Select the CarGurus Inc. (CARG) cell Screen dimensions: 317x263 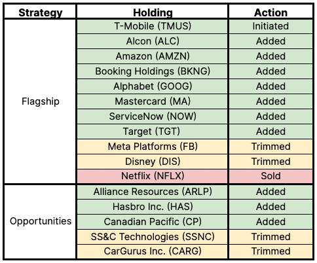[x=153, y=251]
